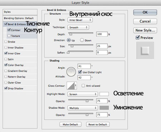
Task: Enable the Outer Glow checkbox
Action: tap(6, 82)
